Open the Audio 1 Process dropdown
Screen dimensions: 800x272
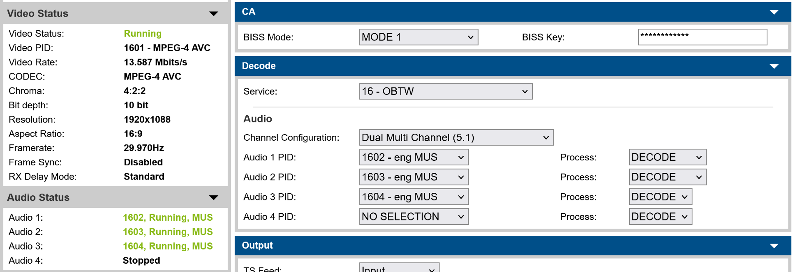(x=667, y=157)
